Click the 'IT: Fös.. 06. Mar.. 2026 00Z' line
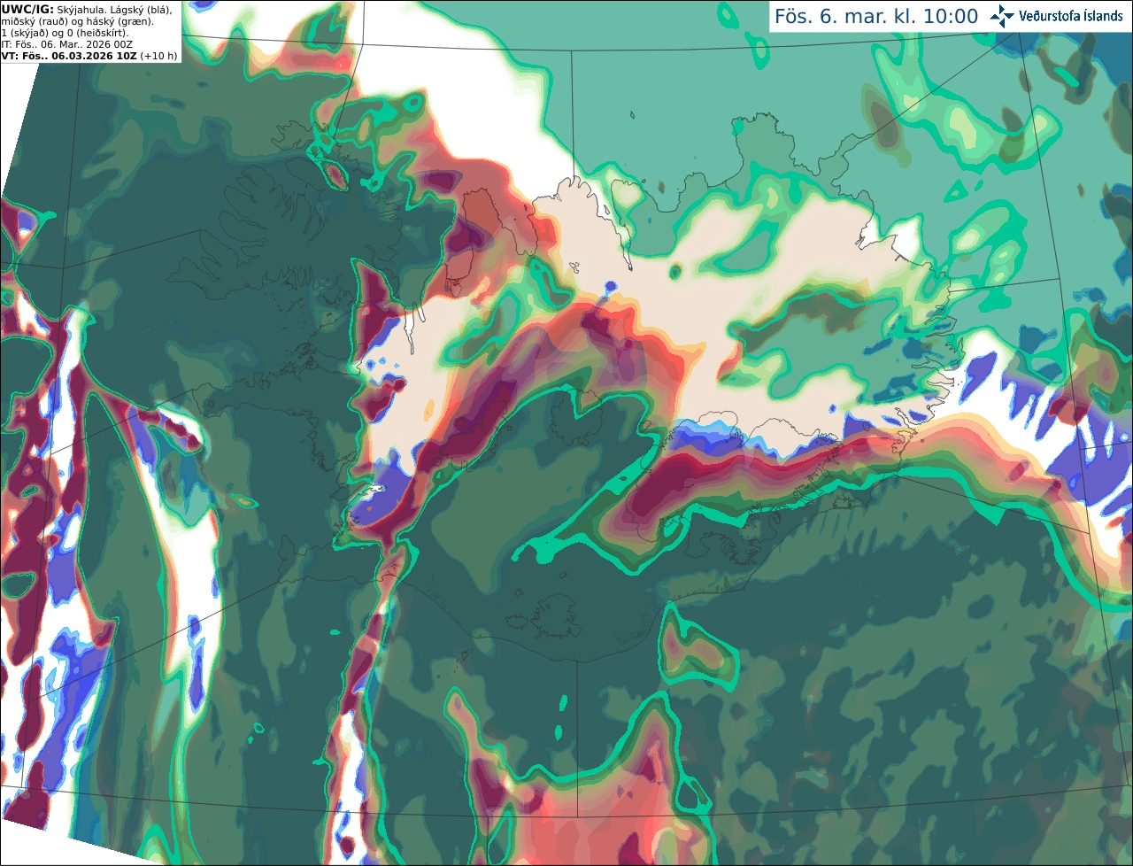 (x=67, y=44)
